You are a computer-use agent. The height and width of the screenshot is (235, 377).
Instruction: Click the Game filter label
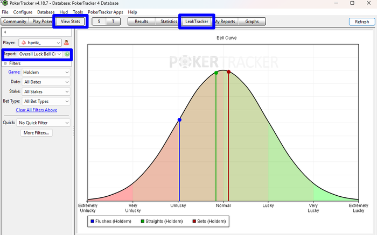14,72
